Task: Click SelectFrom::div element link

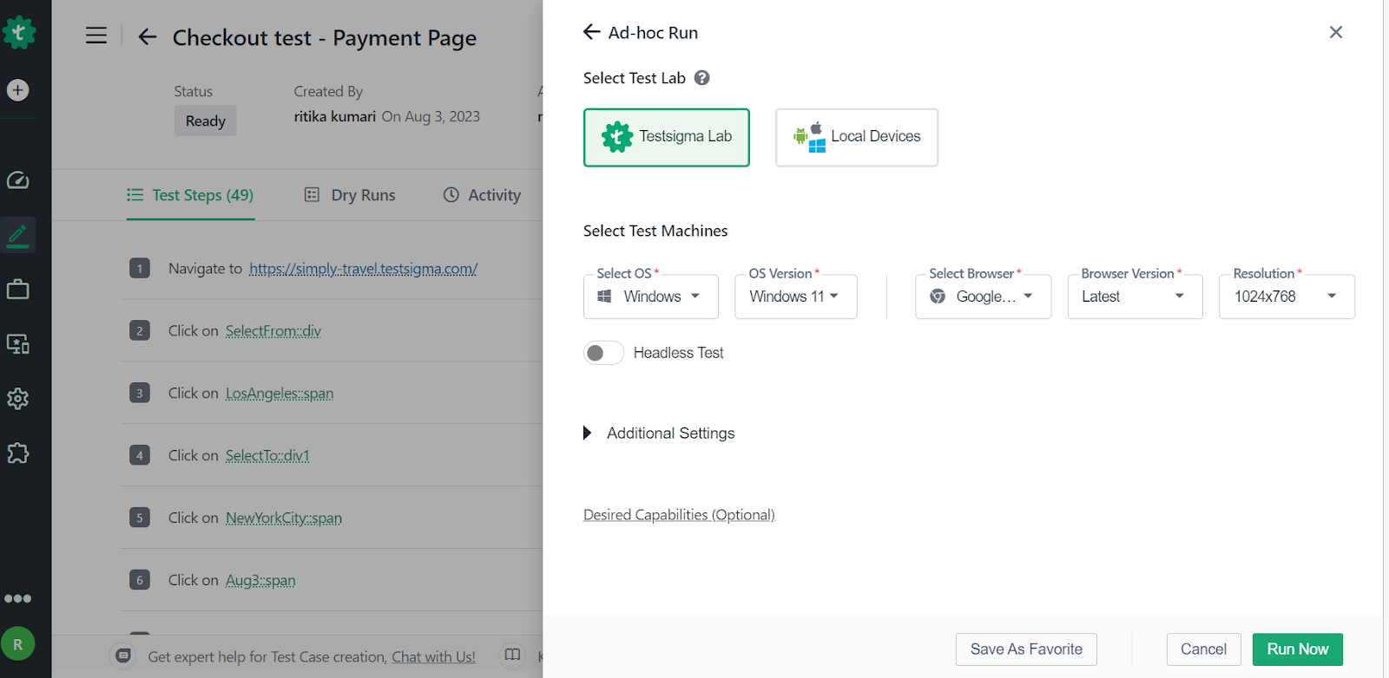Action: (273, 331)
